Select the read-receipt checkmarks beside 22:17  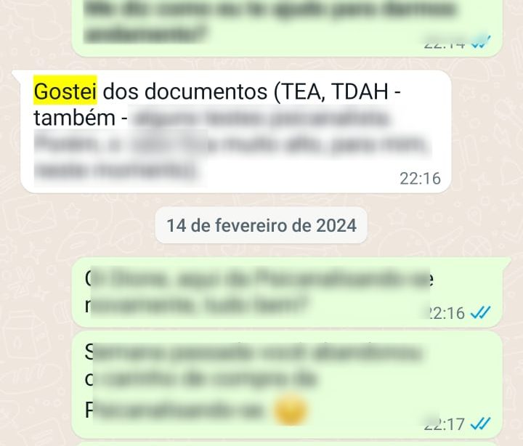coord(480,424)
